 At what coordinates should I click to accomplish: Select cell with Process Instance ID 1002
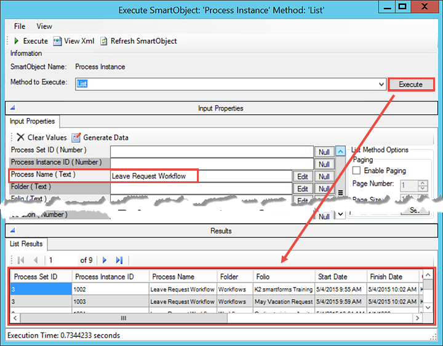coord(111,289)
